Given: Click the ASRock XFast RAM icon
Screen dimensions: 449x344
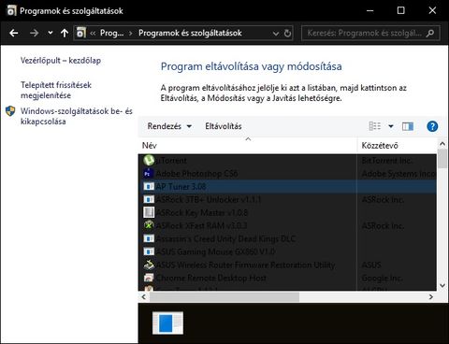Looking at the screenshot, I should point(149,225).
